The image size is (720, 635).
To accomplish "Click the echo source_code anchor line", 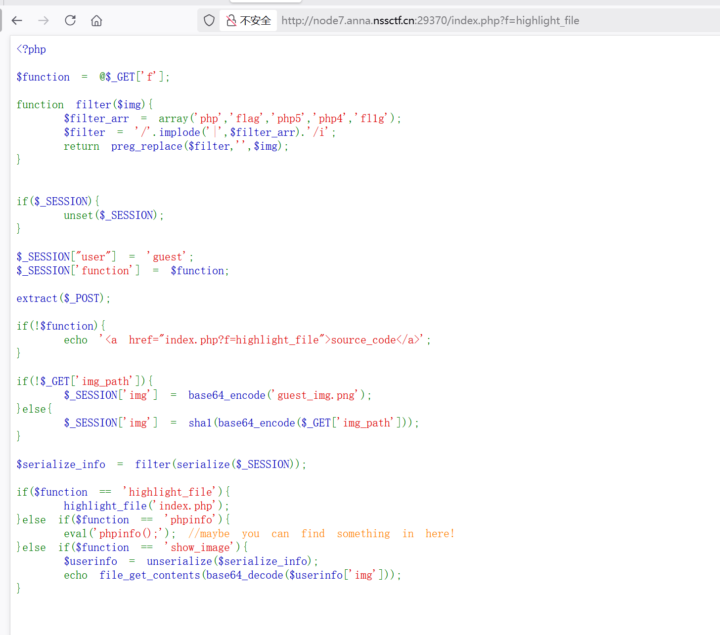I will [x=247, y=339].
